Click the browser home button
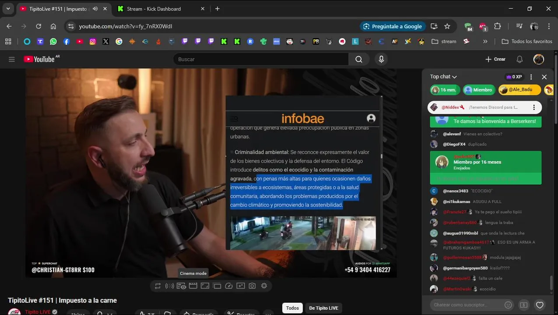This screenshot has width=558, height=315. point(53,26)
